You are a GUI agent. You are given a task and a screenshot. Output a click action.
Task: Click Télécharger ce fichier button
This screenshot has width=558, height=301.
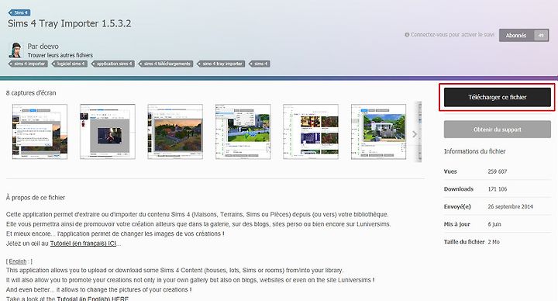coord(497,97)
